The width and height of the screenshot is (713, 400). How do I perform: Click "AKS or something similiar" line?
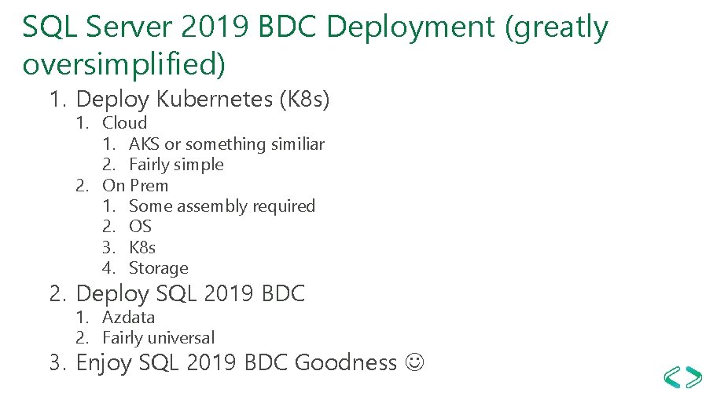226,144
